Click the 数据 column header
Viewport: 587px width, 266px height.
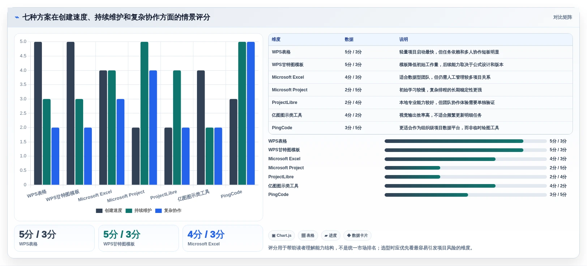(349, 39)
